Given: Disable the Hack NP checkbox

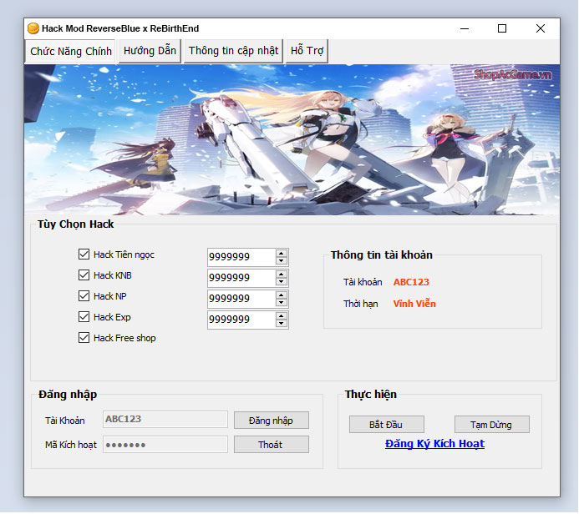Looking at the screenshot, I should click(x=84, y=295).
